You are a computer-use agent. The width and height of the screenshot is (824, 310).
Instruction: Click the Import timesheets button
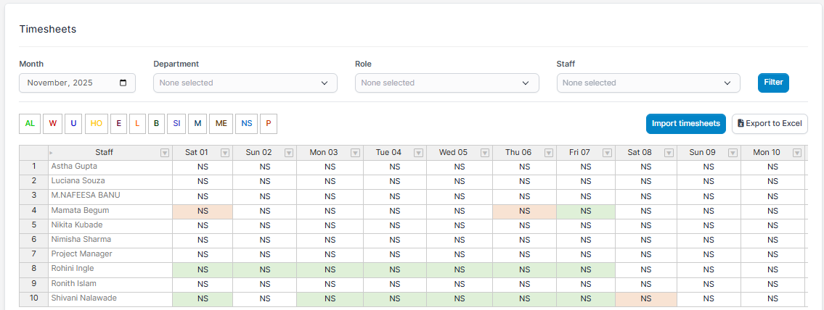[x=685, y=124]
